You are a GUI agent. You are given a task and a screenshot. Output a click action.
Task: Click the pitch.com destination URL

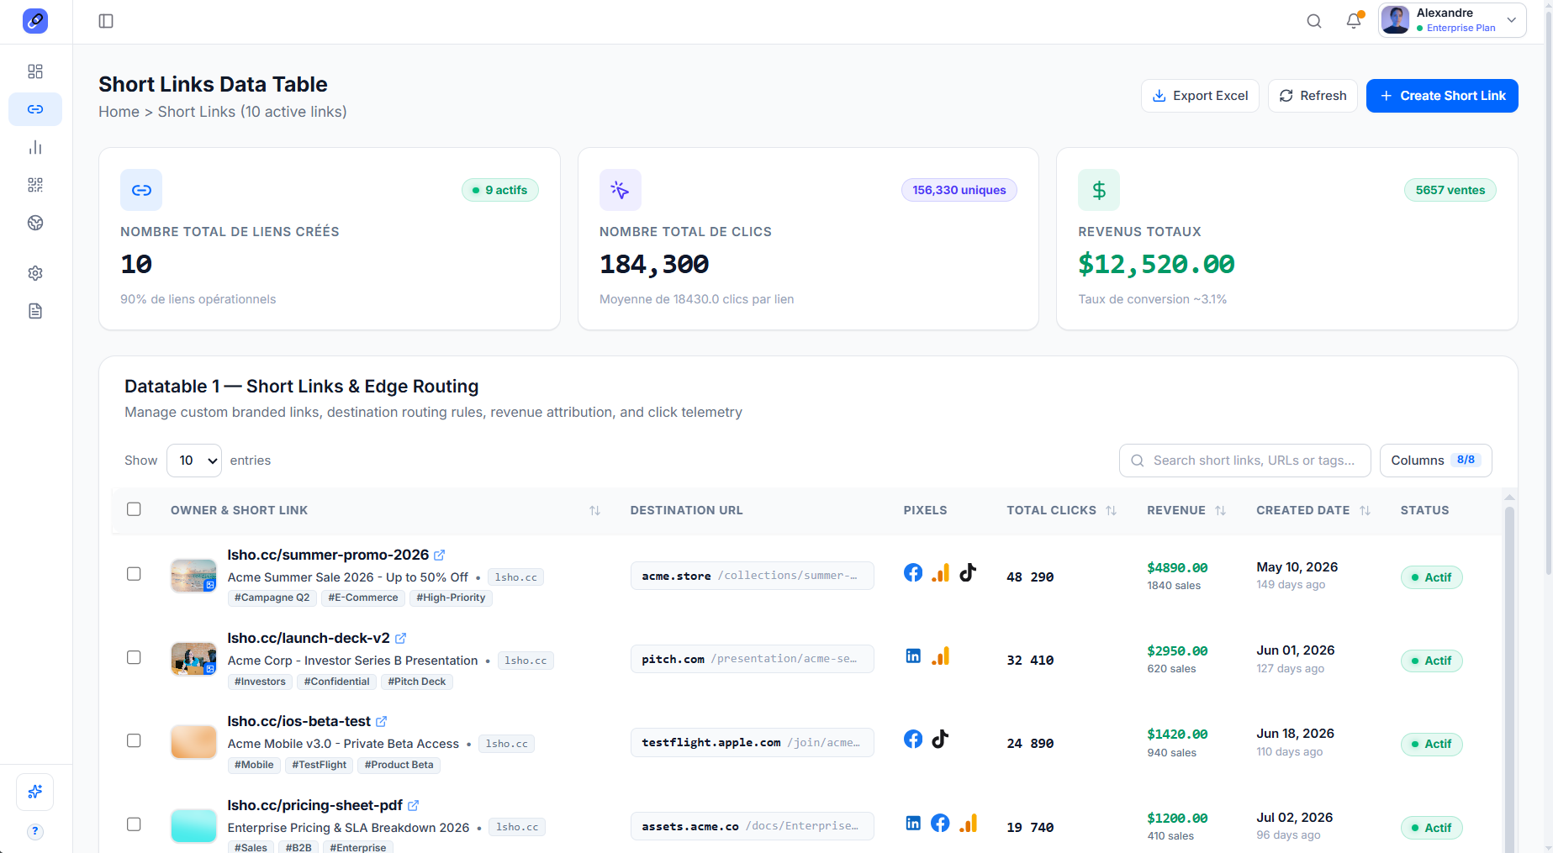pyautogui.click(x=752, y=659)
